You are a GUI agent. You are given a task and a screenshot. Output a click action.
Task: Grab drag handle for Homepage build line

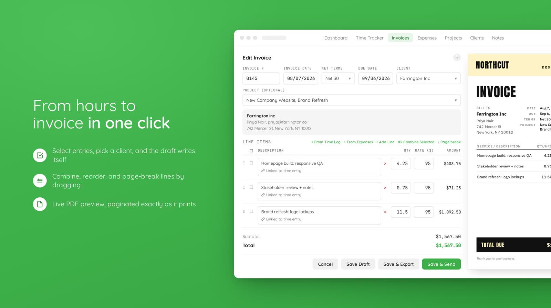[x=244, y=163]
